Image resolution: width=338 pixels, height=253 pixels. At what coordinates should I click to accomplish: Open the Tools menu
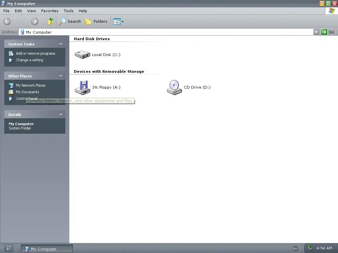point(69,11)
